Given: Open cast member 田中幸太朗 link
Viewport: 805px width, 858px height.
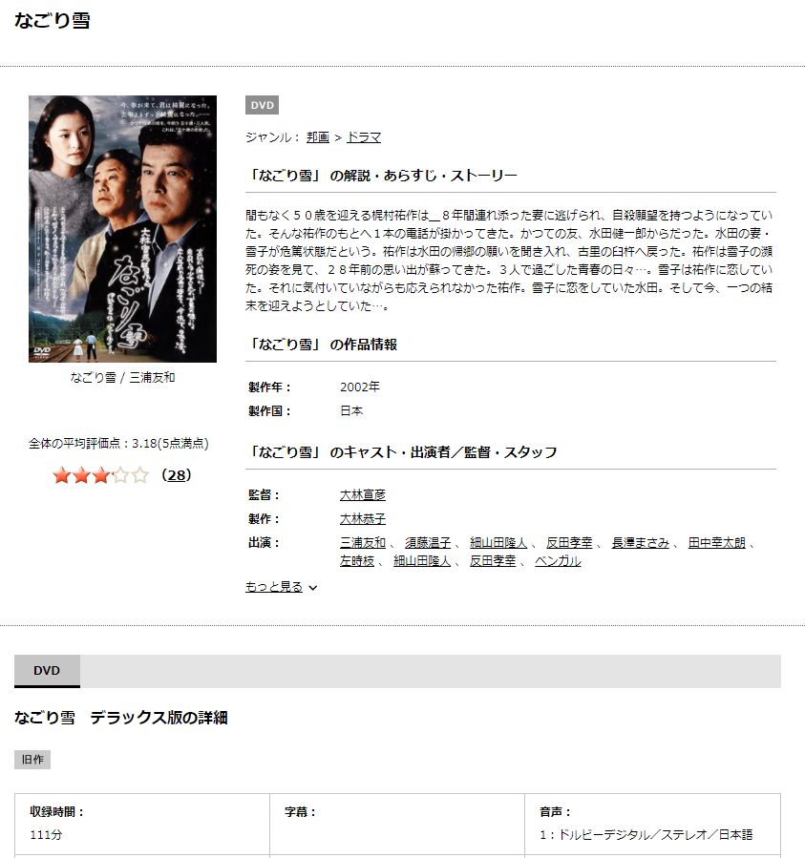Looking at the screenshot, I should 717,543.
